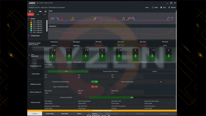Click the CAS Latency 16 bus clocks value

(x=48, y=103)
